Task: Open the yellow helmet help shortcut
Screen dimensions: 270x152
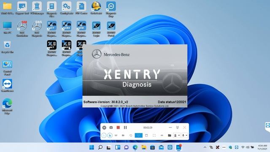Action: (96, 8)
